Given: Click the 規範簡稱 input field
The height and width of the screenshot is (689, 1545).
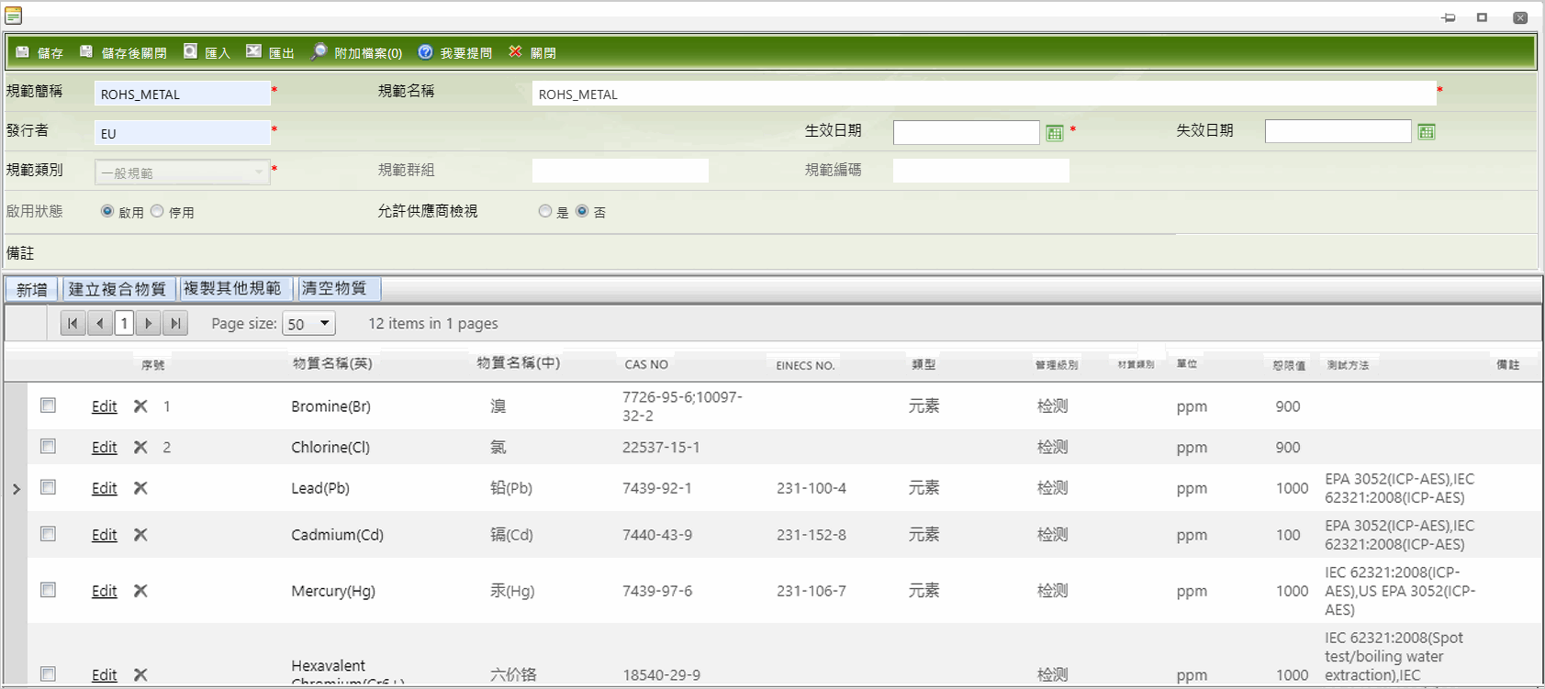Looking at the screenshot, I should tap(182, 94).
